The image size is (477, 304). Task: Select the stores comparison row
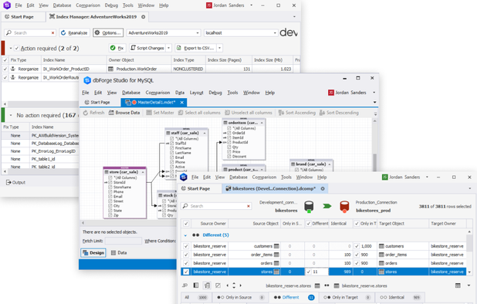tap(324, 272)
